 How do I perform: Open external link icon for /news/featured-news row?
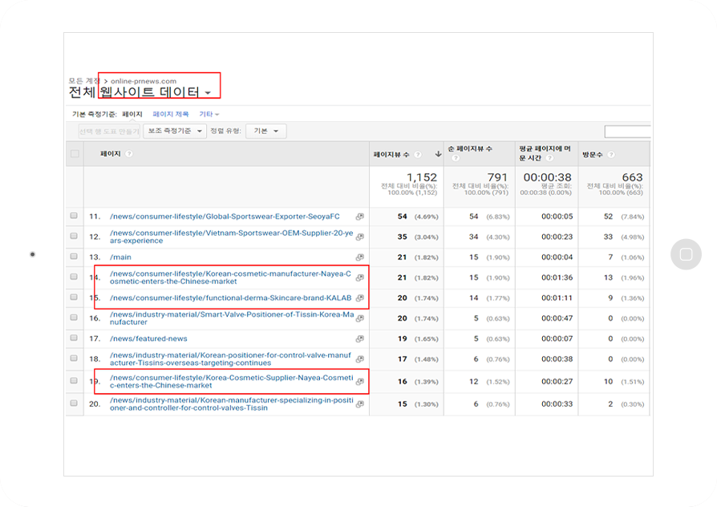click(x=360, y=339)
